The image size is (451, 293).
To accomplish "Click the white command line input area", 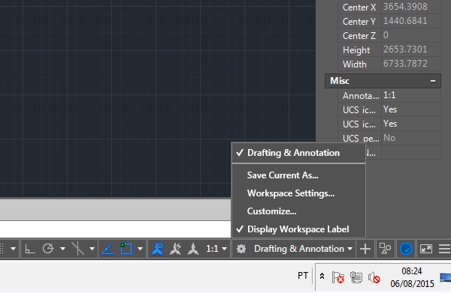I will 115,229.
